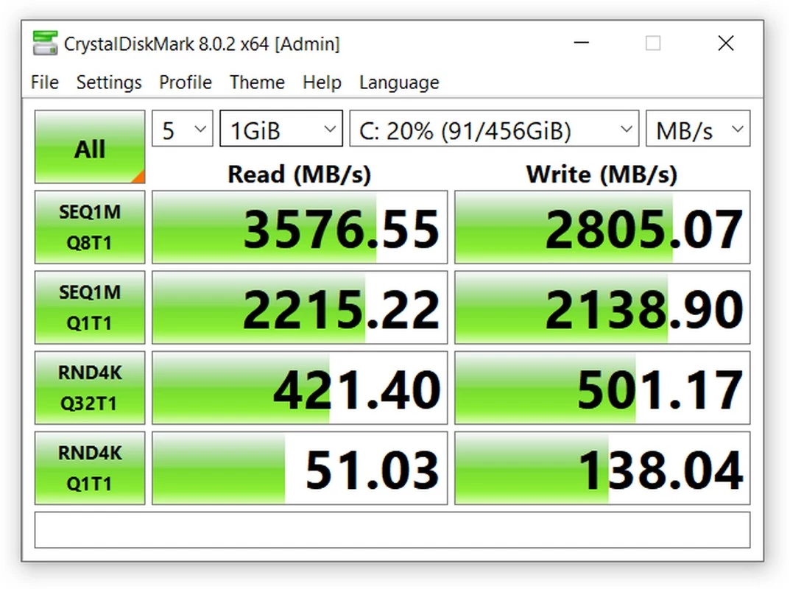Click the RND4K Q32T1 read result 421.40
The width and height of the screenshot is (790, 589).
300,387
